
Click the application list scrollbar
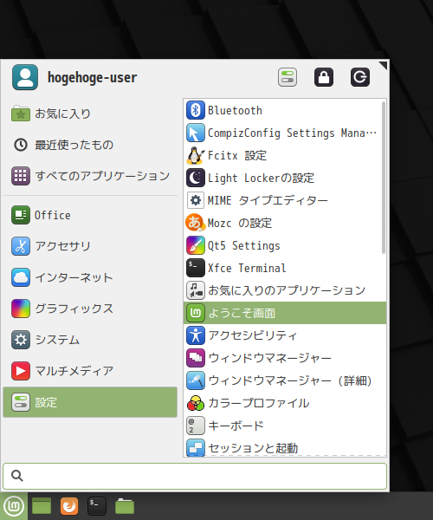pyautogui.click(x=384, y=178)
